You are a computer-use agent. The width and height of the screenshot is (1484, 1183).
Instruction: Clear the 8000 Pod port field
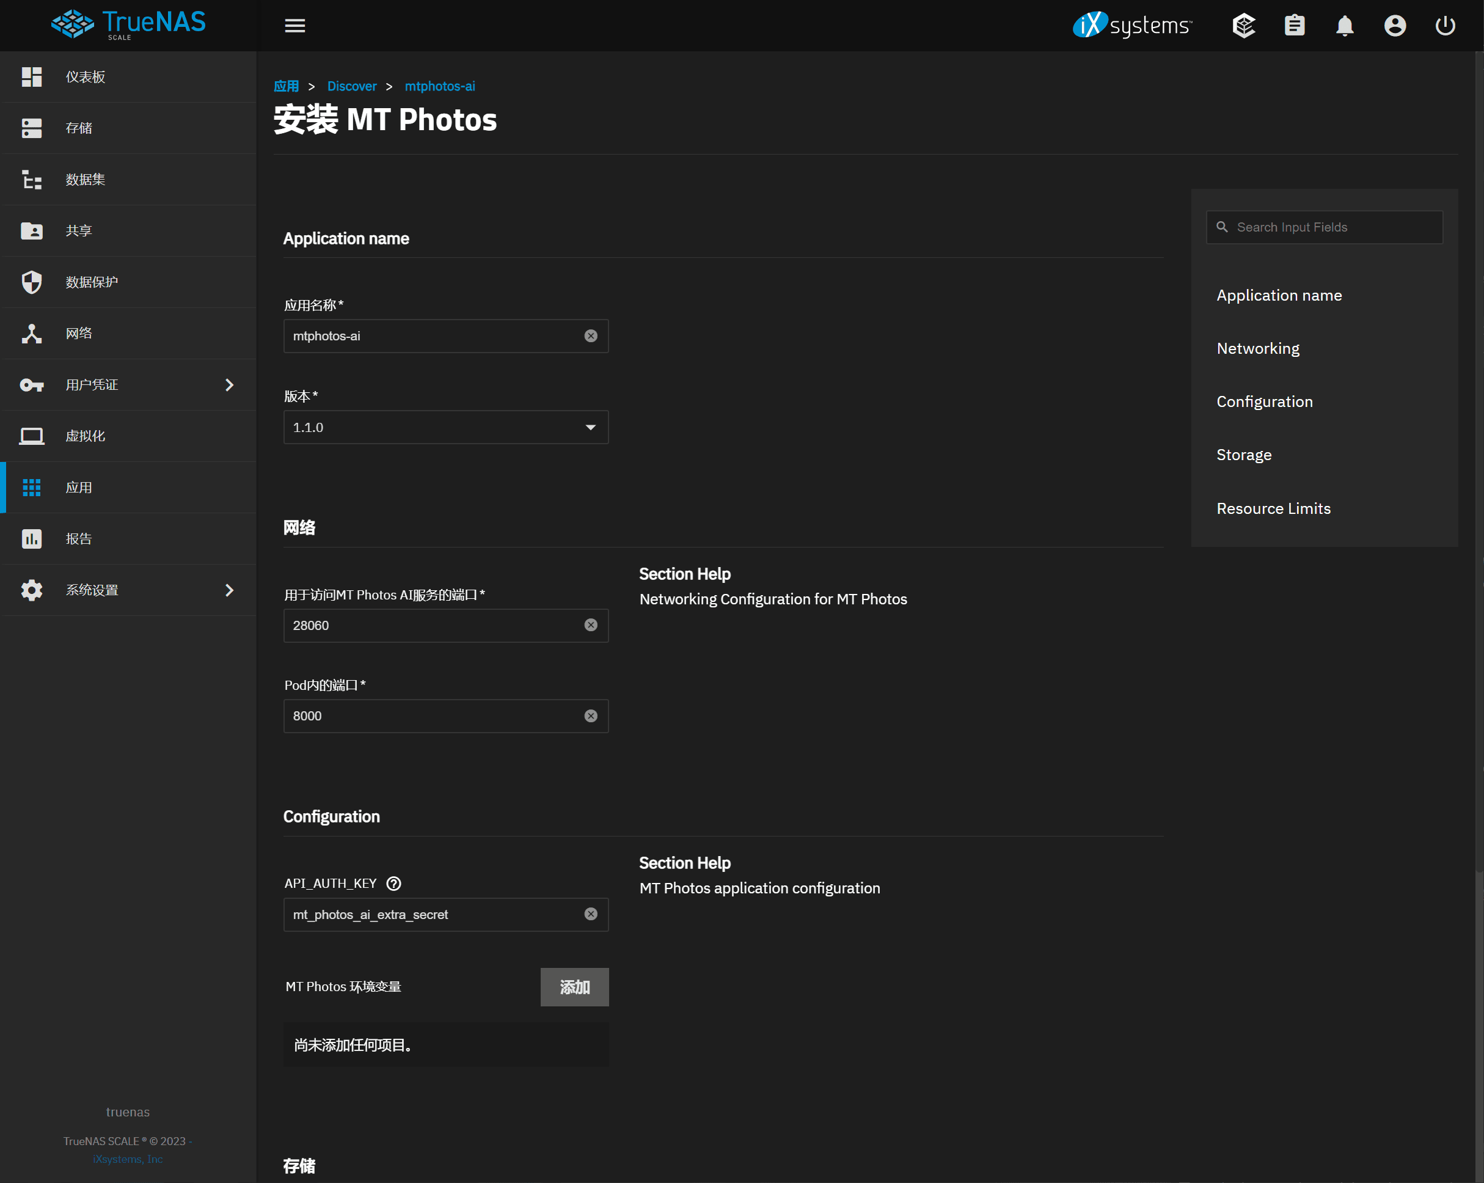pos(591,716)
